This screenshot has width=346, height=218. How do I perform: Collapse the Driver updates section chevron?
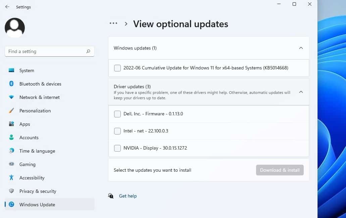tap(301, 92)
